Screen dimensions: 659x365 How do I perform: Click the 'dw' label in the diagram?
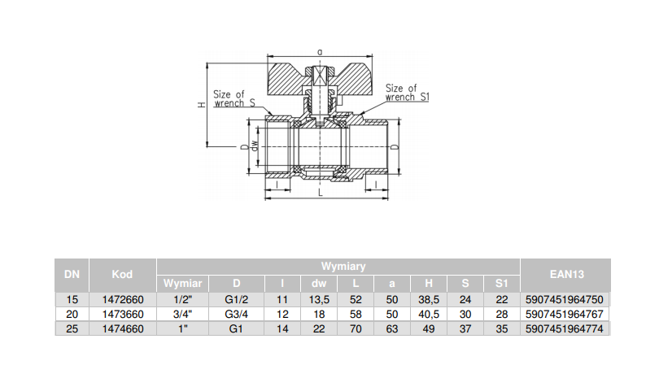254,146
